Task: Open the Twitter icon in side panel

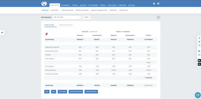Action: [x=199, y=42]
